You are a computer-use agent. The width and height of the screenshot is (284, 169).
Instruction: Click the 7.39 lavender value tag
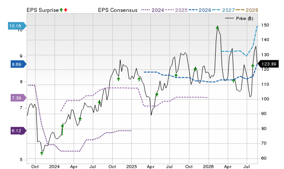click(x=19, y=98)
